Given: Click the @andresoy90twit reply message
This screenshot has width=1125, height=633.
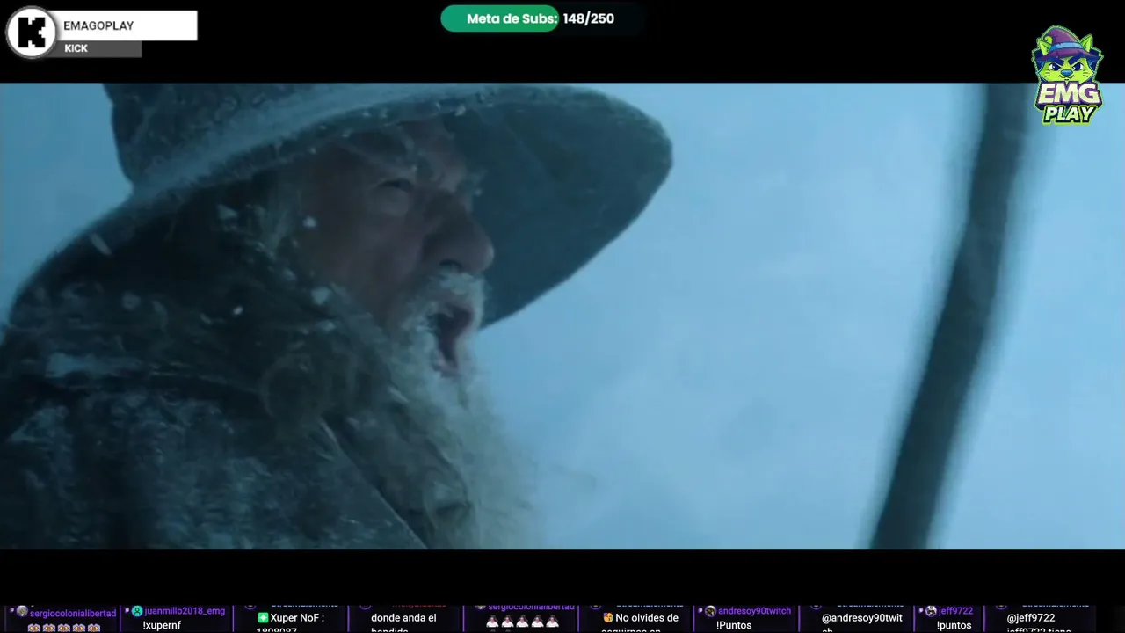Looking at the screenshot, I should pyautogui.click(x=862, y=618).
